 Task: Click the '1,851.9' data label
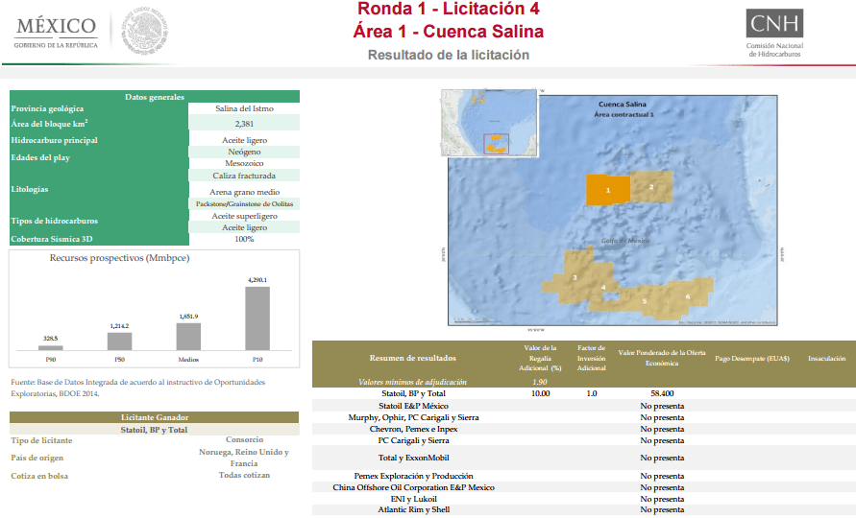click(188, 317)
